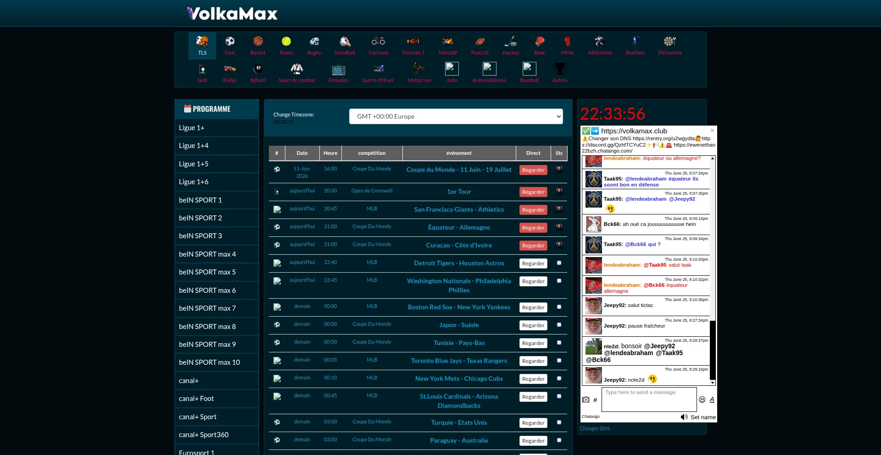Viewport: 881px width, 455px height.
Task: Open the Emission TV icon
Action: [x=339, y=70]
